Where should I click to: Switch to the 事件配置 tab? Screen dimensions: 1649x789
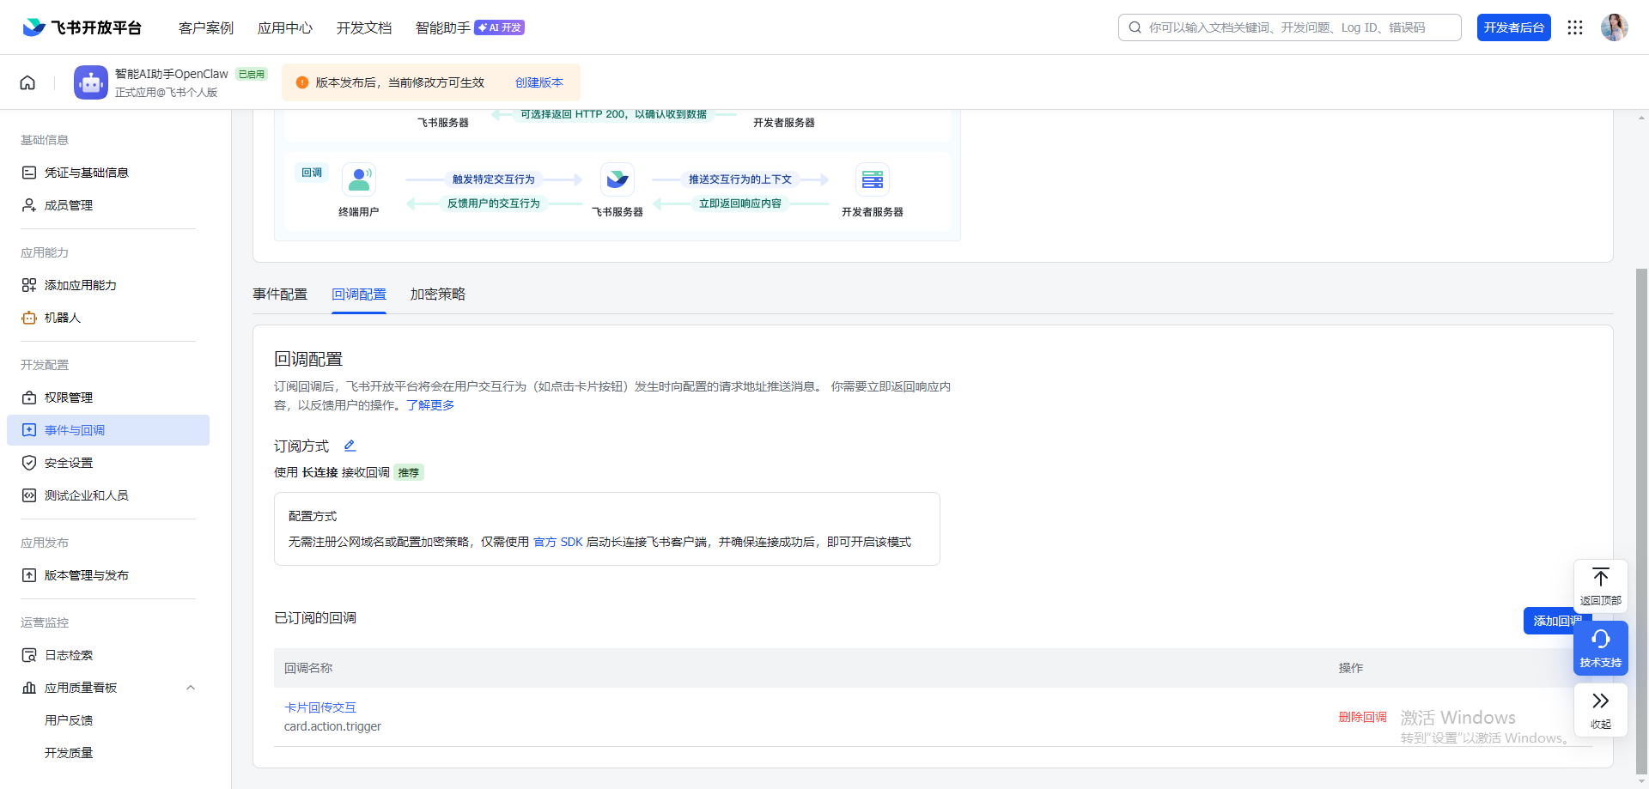click(x=280, y=294)
